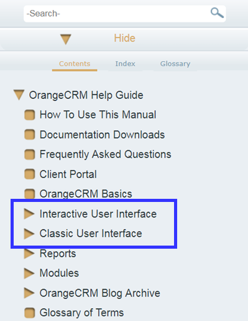Collapse the OrangeCRM Help Guide tree arrow
Image resolution: width=248 pixels, height=321 pixels.
[19, 95]
